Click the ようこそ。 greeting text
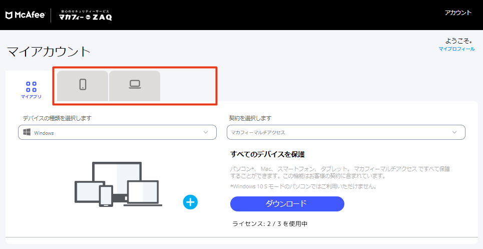483x249 pixels. click(458, 41)
